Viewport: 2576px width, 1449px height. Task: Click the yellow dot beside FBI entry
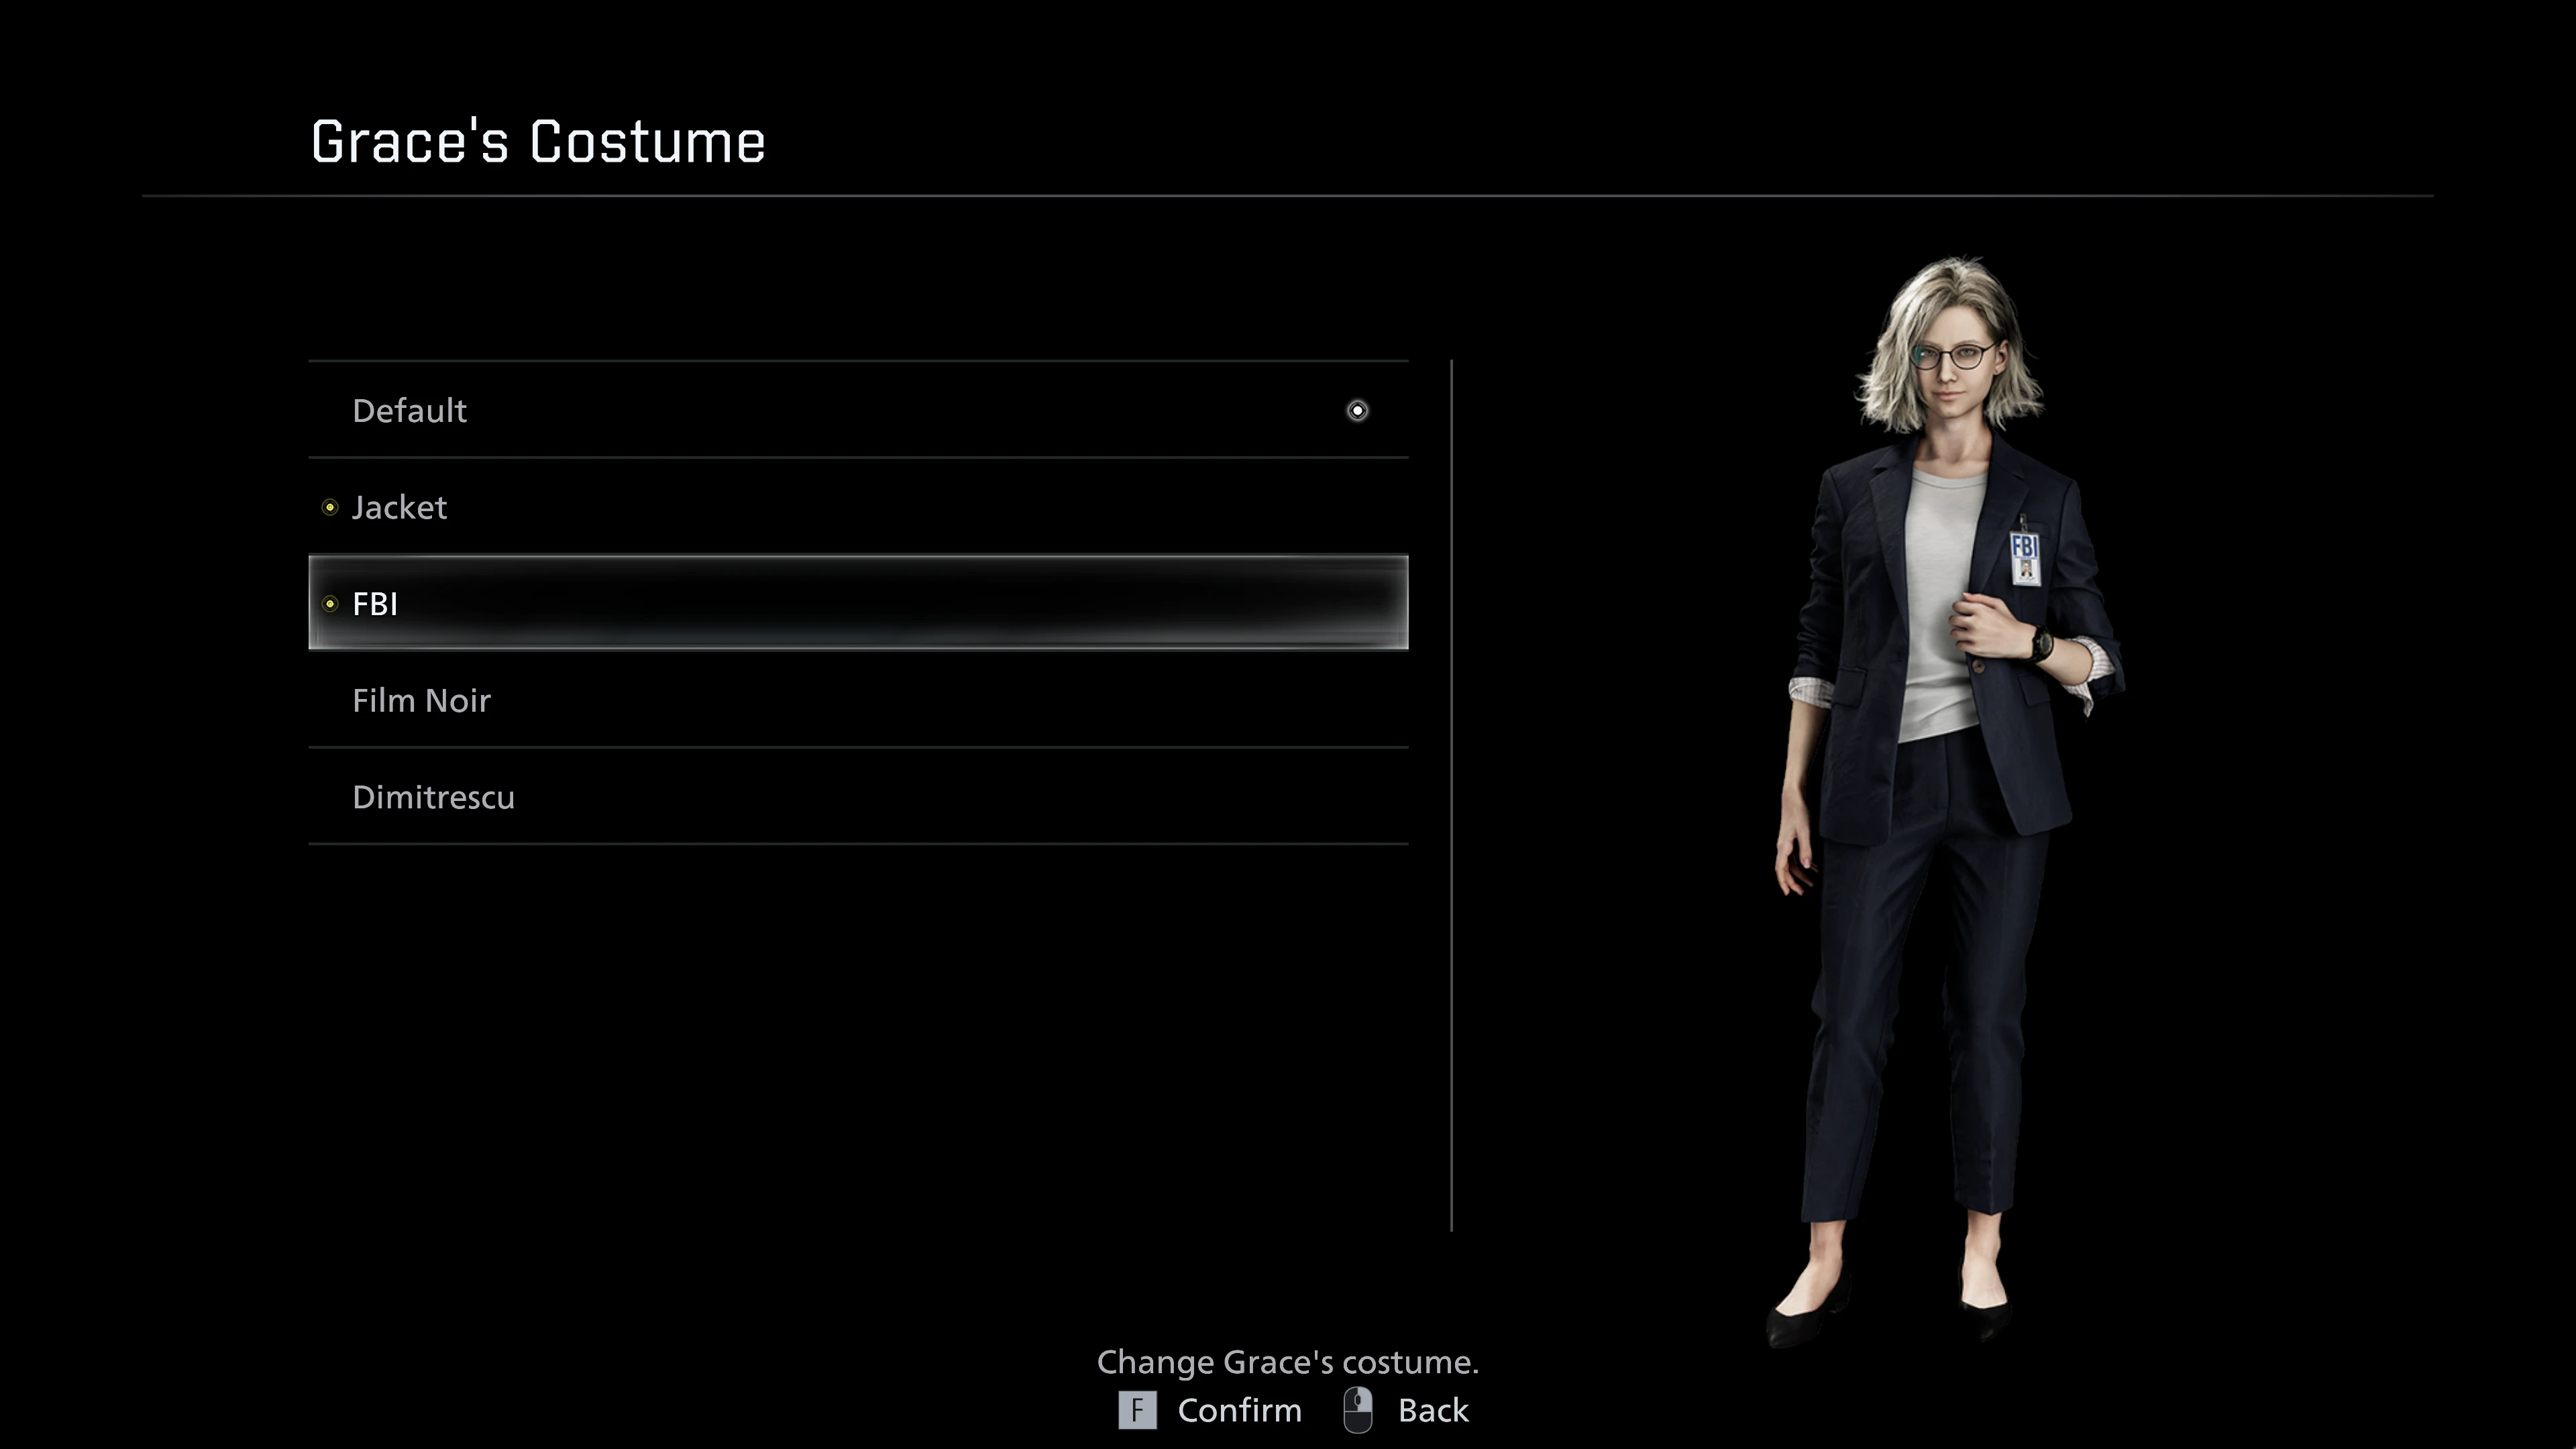(x=330, y=604)
